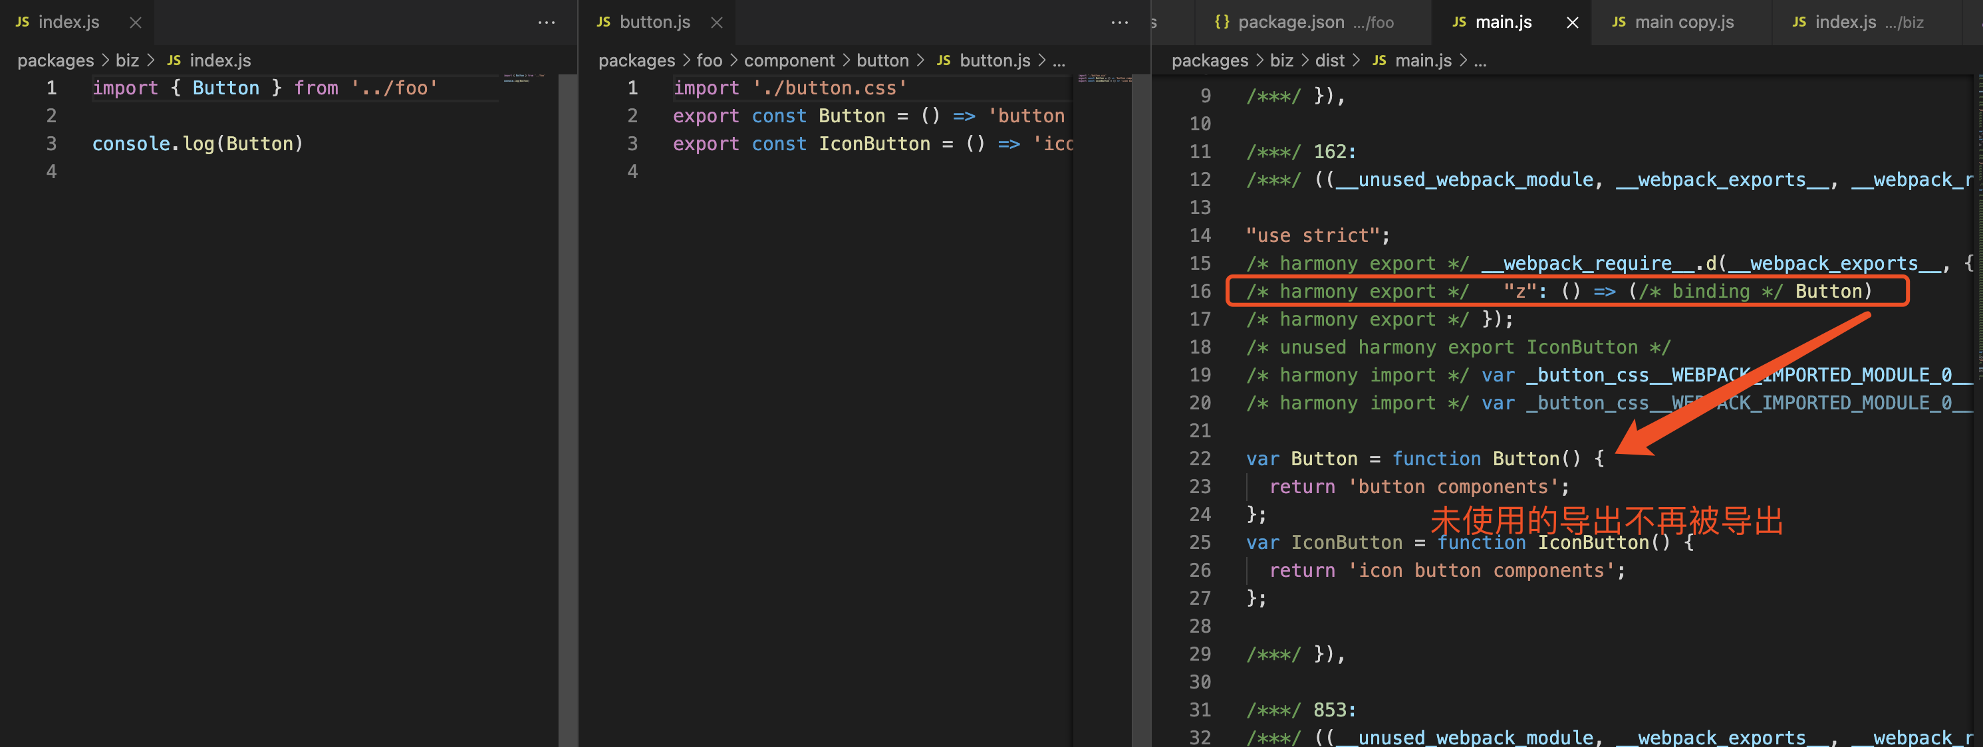Click return 'icon button components' line

[x=1447, y=571]
